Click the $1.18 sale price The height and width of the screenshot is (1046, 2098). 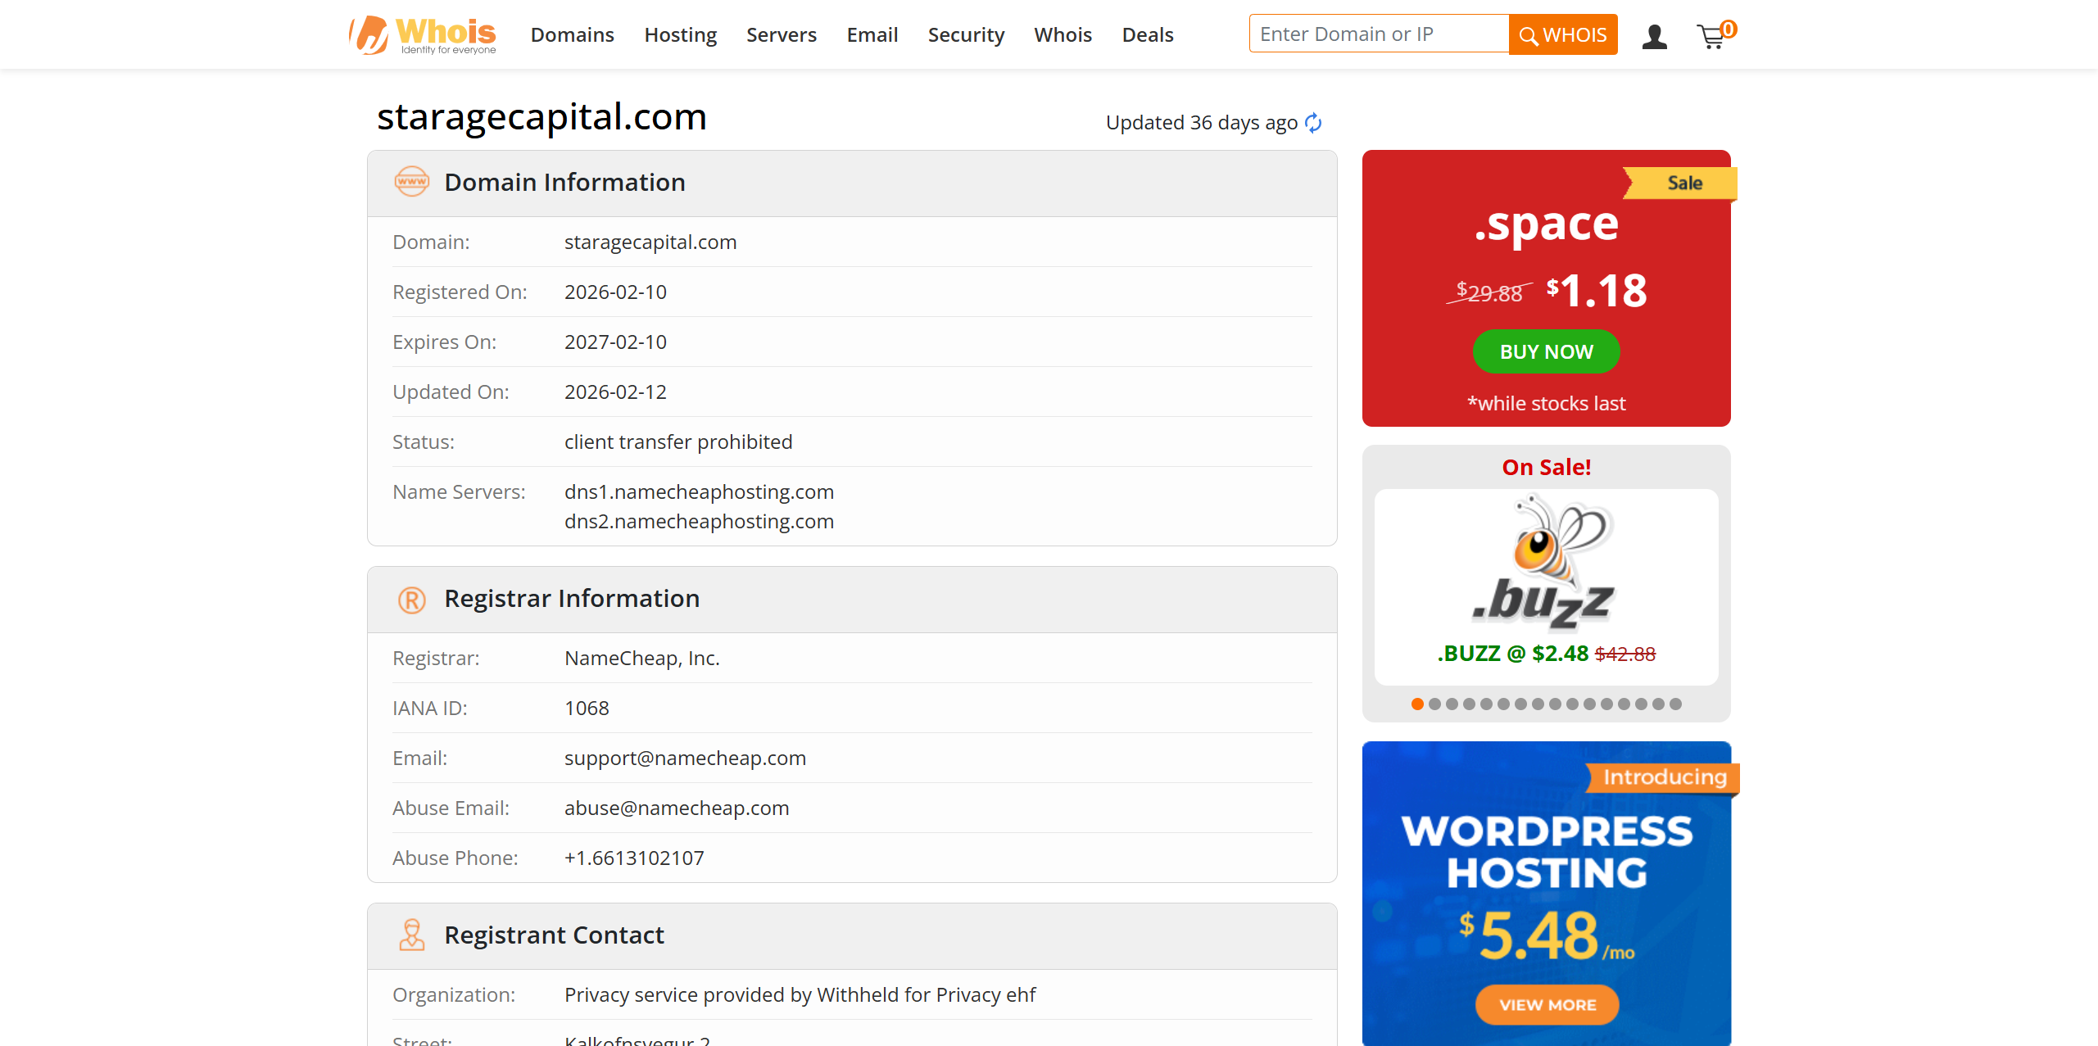click(1596, 291)
